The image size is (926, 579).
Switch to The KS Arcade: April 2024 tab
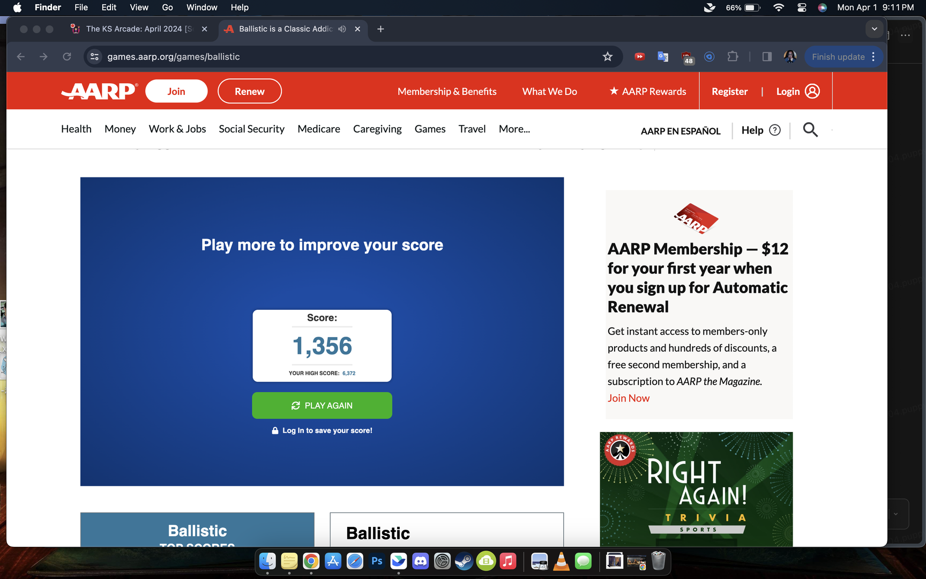point(139,29)
